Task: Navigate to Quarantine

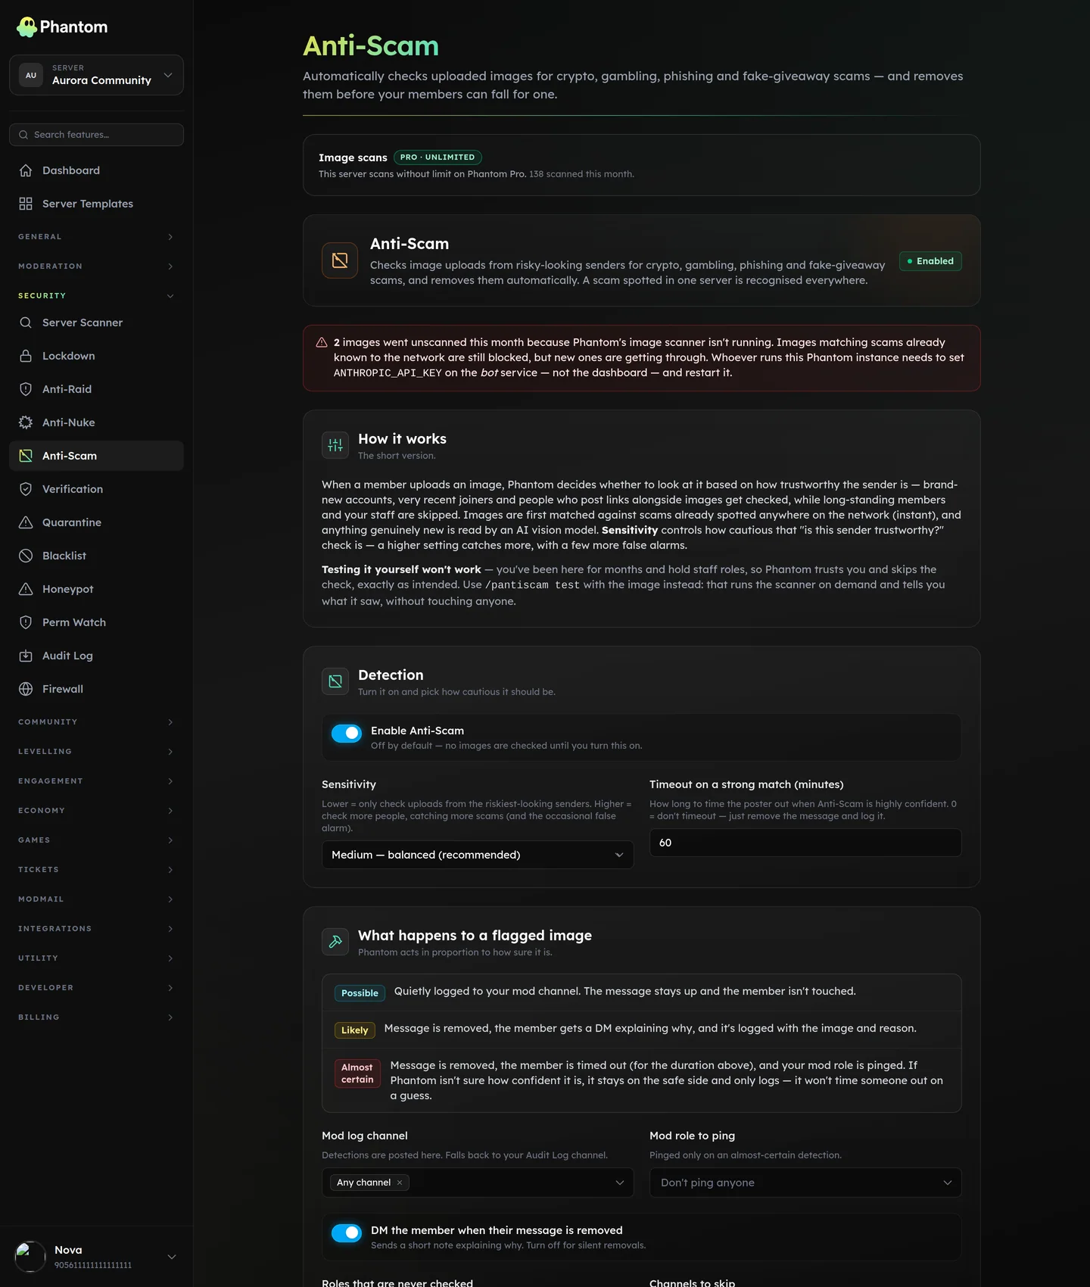Action: point(96,522)
